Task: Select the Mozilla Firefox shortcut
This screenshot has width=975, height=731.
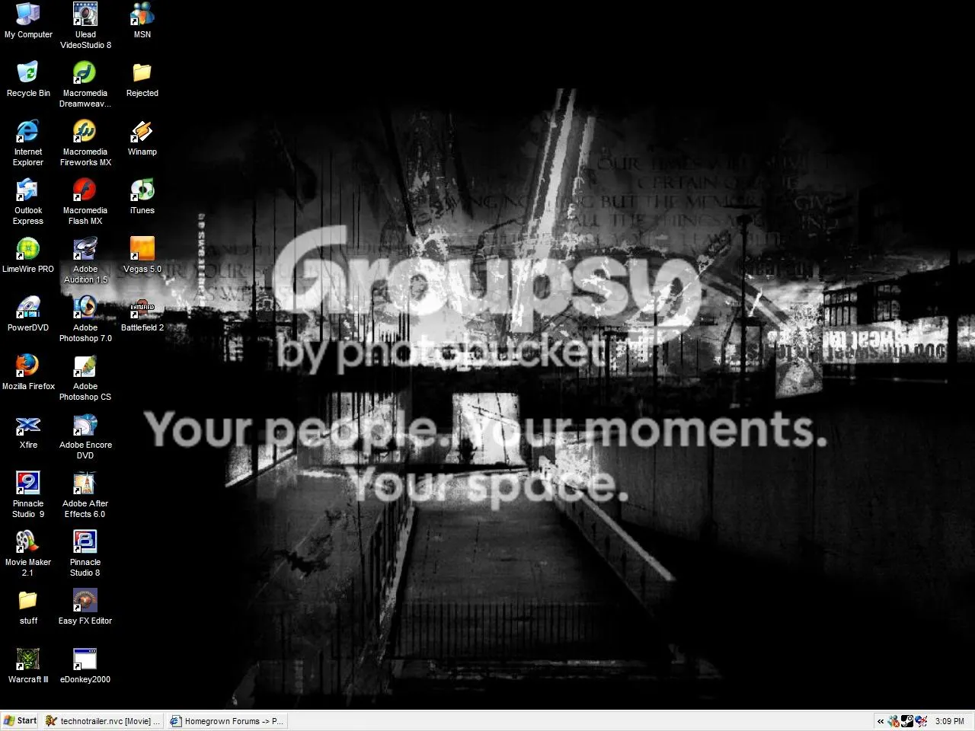Action: tap(28, 372)
